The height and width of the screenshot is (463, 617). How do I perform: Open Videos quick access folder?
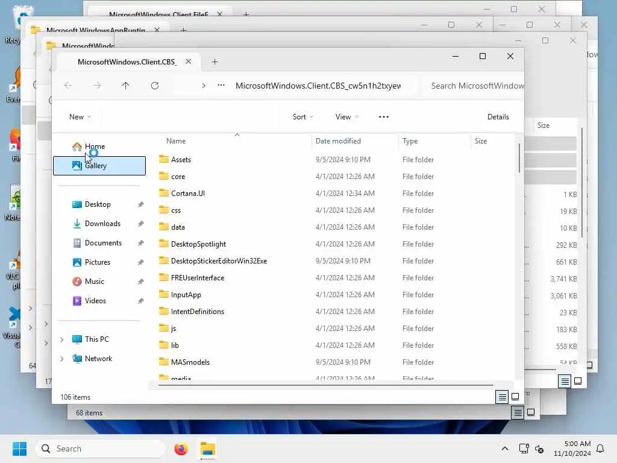pos(95,301)
